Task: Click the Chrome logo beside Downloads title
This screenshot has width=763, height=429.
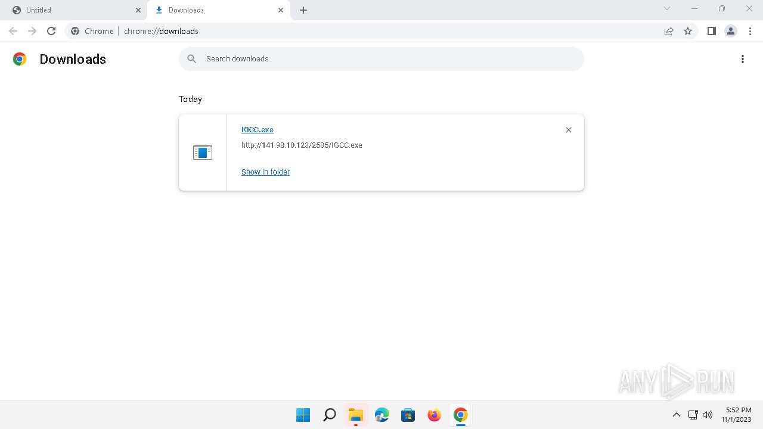Action: tap(20, 59)
